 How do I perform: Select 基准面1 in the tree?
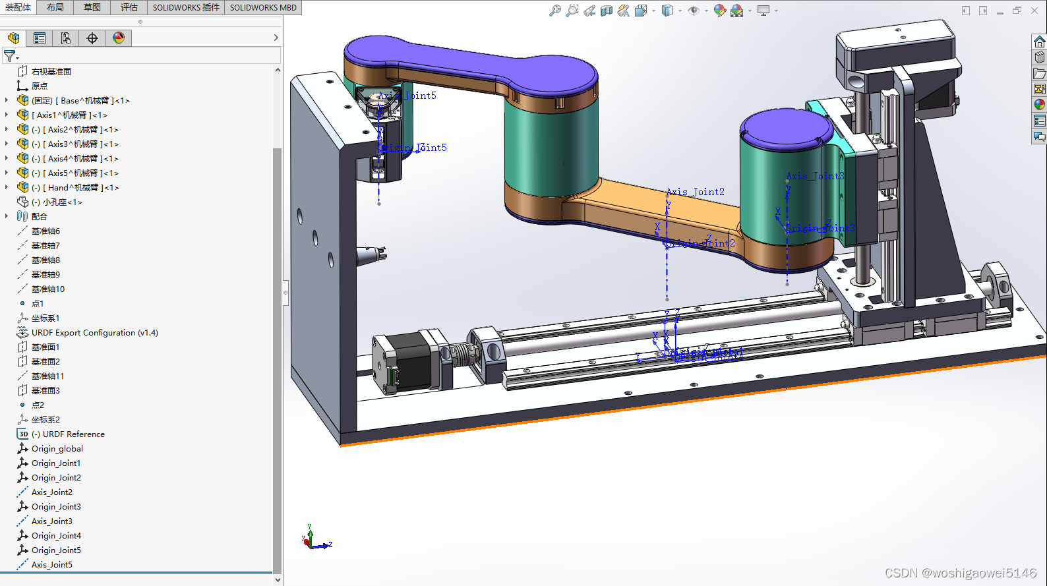click(45, 347)
